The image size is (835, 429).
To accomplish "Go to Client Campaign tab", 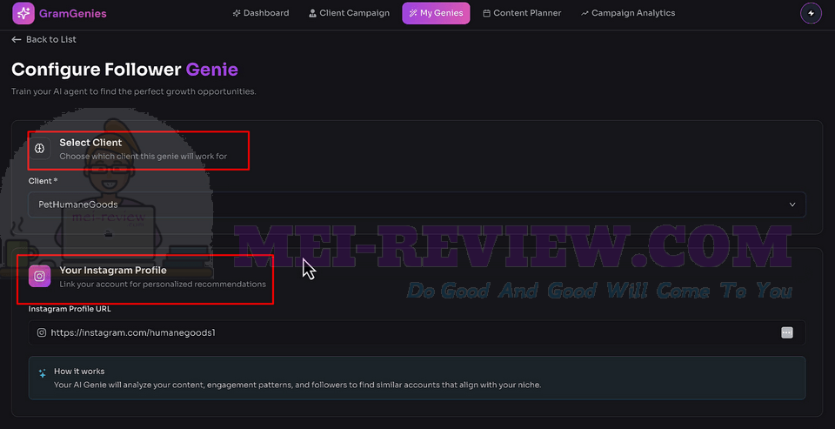I will coord(349,13).
